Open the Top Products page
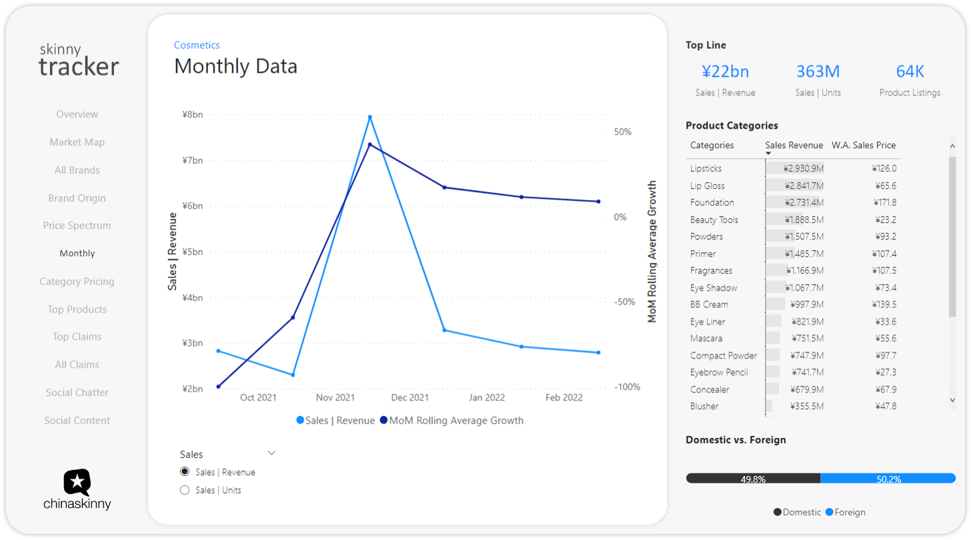Image resolution: width=971 pixels, height=540 pixels. (77, 309)
